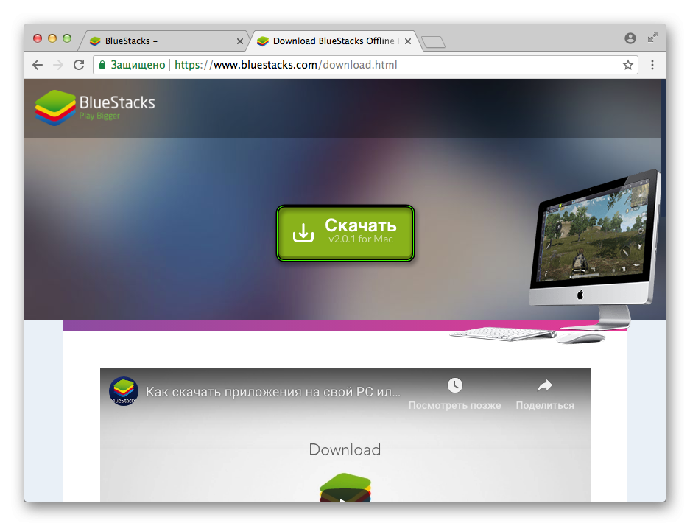Open the Chrome user profile icon
Image resolution: width=690 pixels, height=526 pixels.
click(x=630, y=38)
